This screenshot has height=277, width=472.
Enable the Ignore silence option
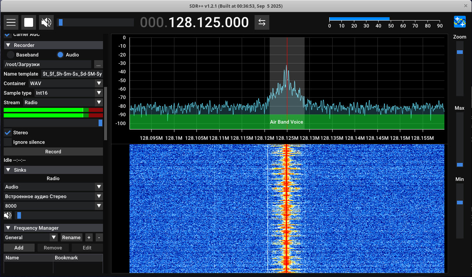pos(8,142)
